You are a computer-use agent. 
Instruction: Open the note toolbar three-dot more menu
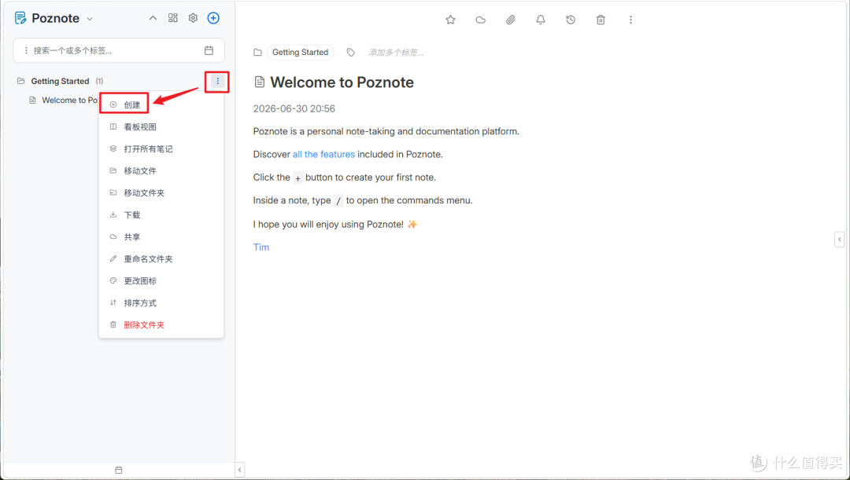tap(630, 20)
